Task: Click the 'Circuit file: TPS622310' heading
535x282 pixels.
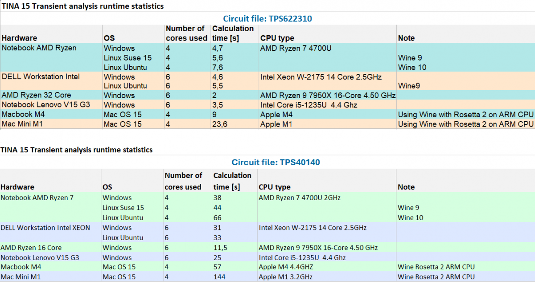Action: coord(267,19)
